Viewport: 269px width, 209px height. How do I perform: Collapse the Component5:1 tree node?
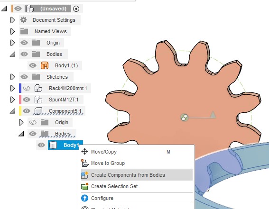12,111
